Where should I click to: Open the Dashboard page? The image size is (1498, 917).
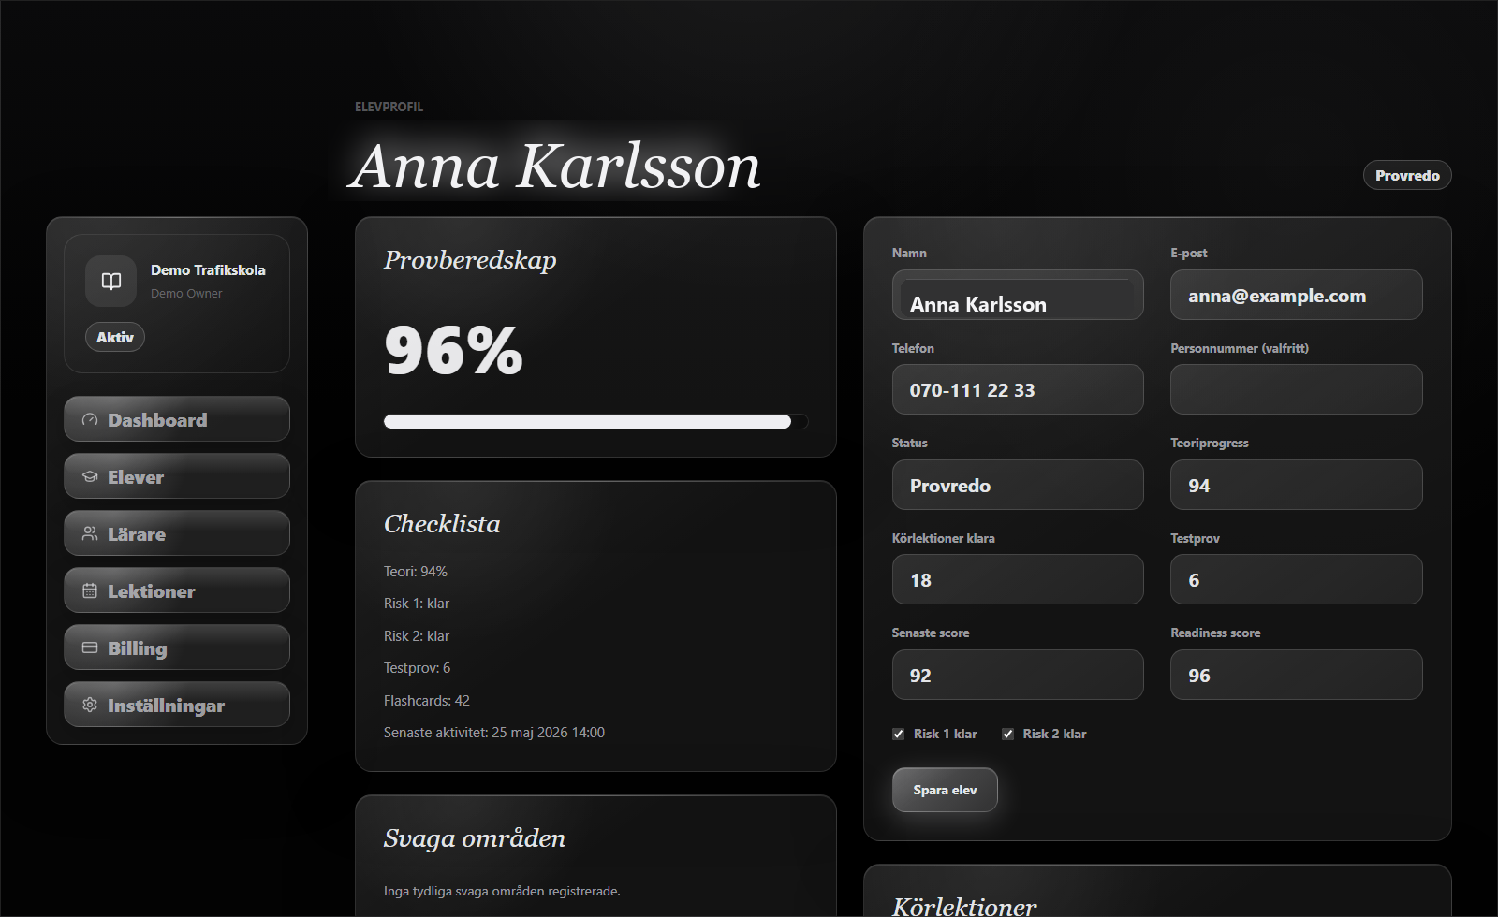coord(177,419)
